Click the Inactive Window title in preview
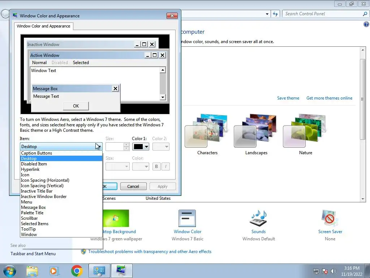370x278 pixels. tap(43, 45)
